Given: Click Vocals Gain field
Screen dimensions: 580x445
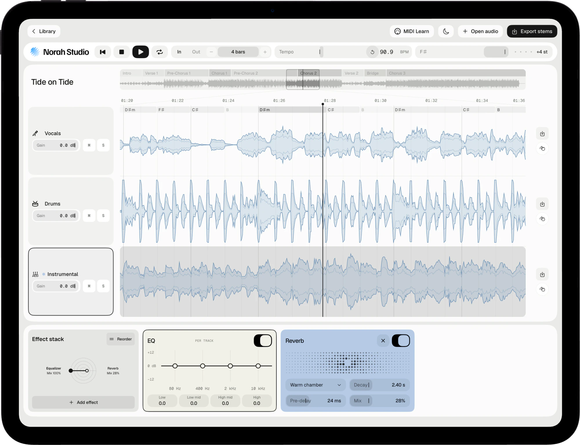Looking at the screenshot, I should [x=56, y=145].
